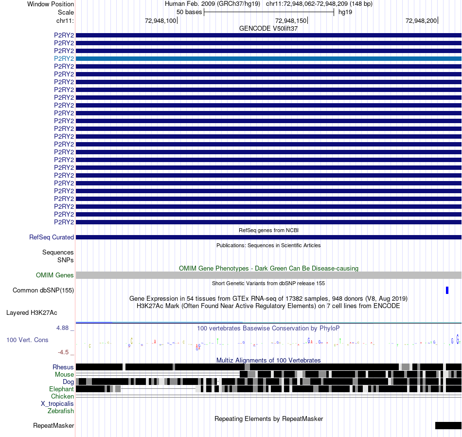The image size is (462, 437).
Task: Click the Chicken alignment gap line
Action: (x=268, y=396)
